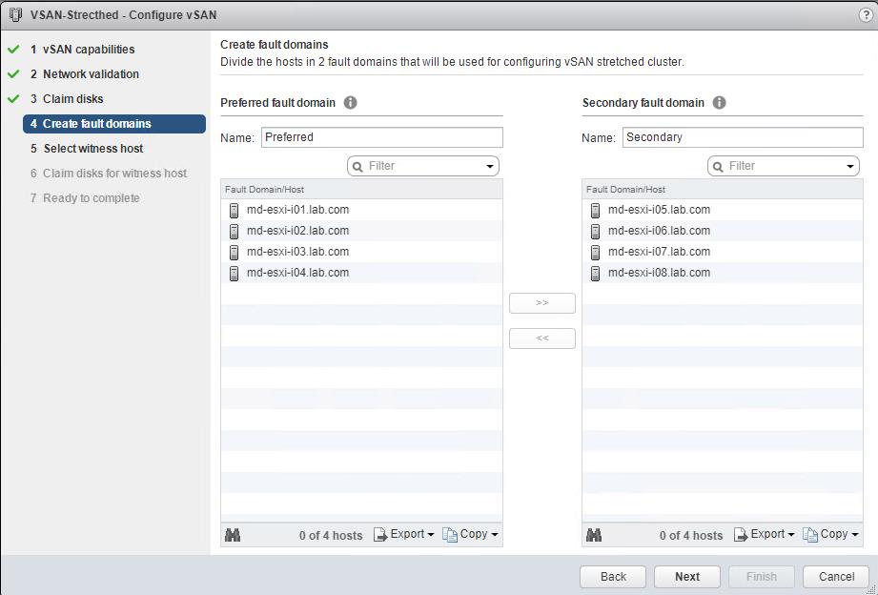Click host icon for md-esxi-i06.lab.com

(x=595, y=231)
